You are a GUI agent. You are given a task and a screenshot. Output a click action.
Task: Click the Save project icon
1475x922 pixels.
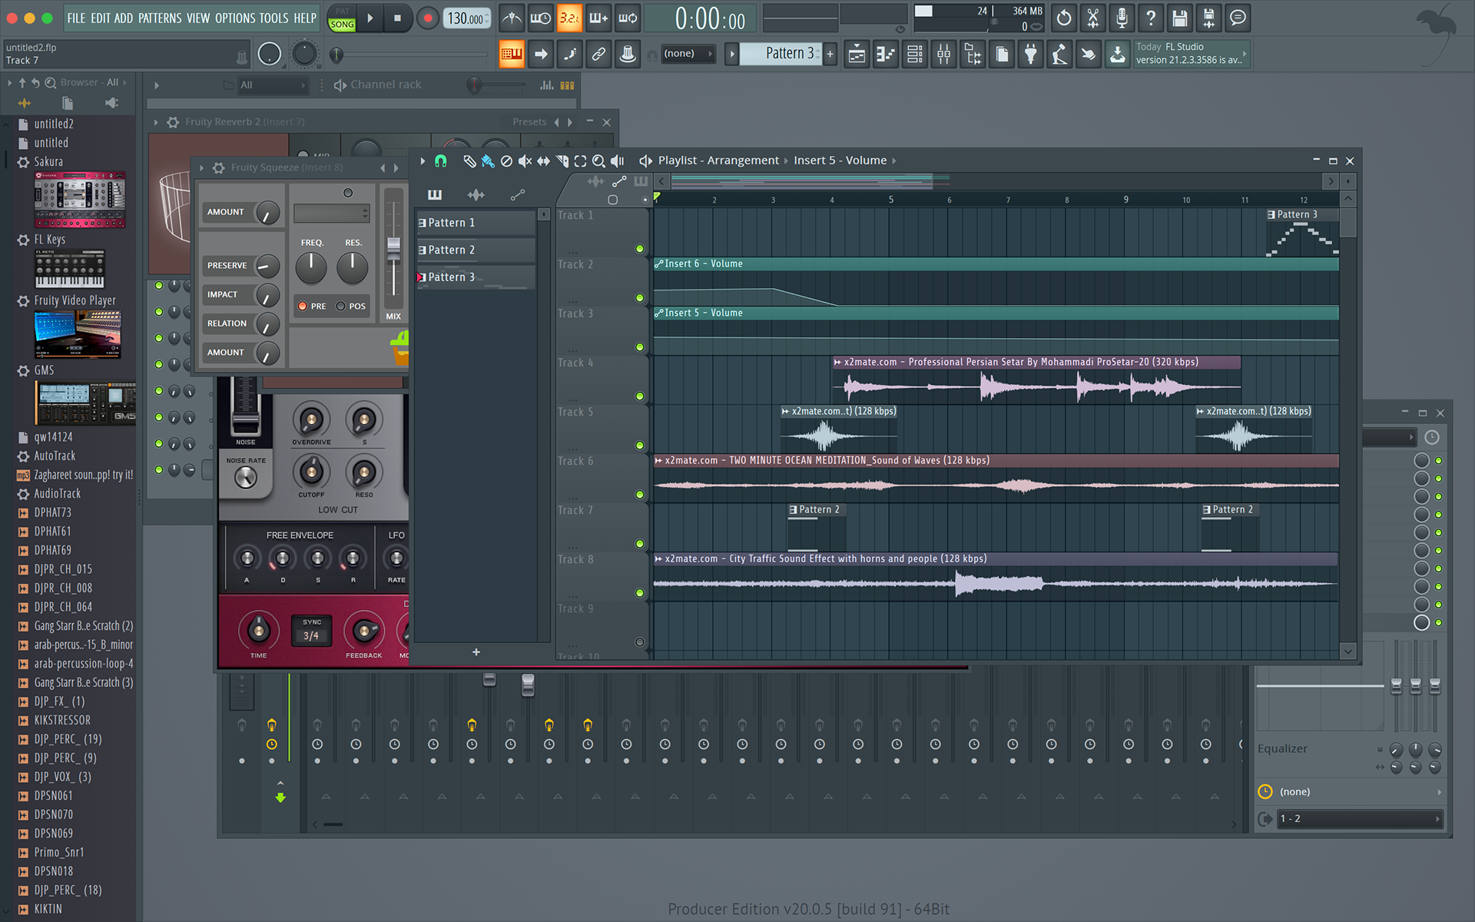(x=1180, y=18)
